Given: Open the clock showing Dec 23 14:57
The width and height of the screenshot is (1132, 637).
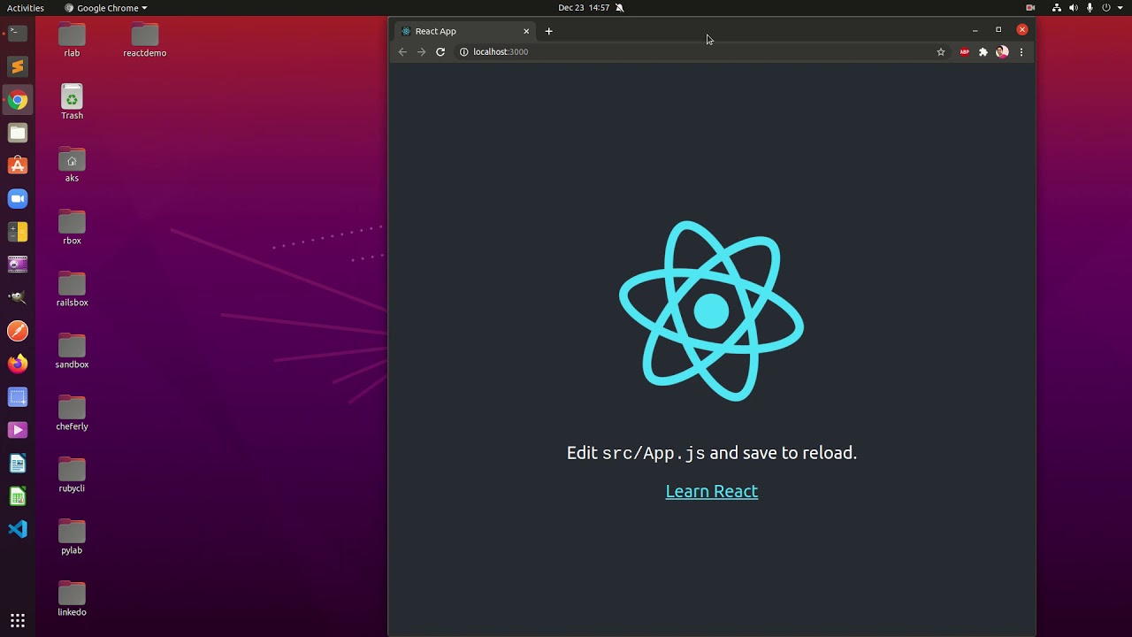Looking at the screenshot, I should pyautogui.click(x=584, y=8).
